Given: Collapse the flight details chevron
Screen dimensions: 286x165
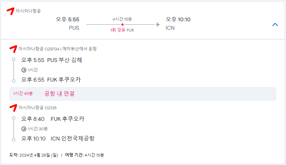Looking at the screenshot, I should pyautogui.click(x=275, y=25).
